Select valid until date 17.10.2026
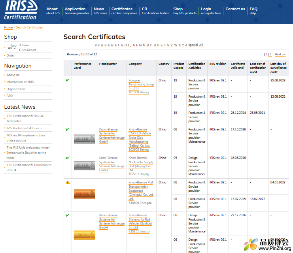Image resolution: width=293 pixels, height=253 pixels. [238, 129]
